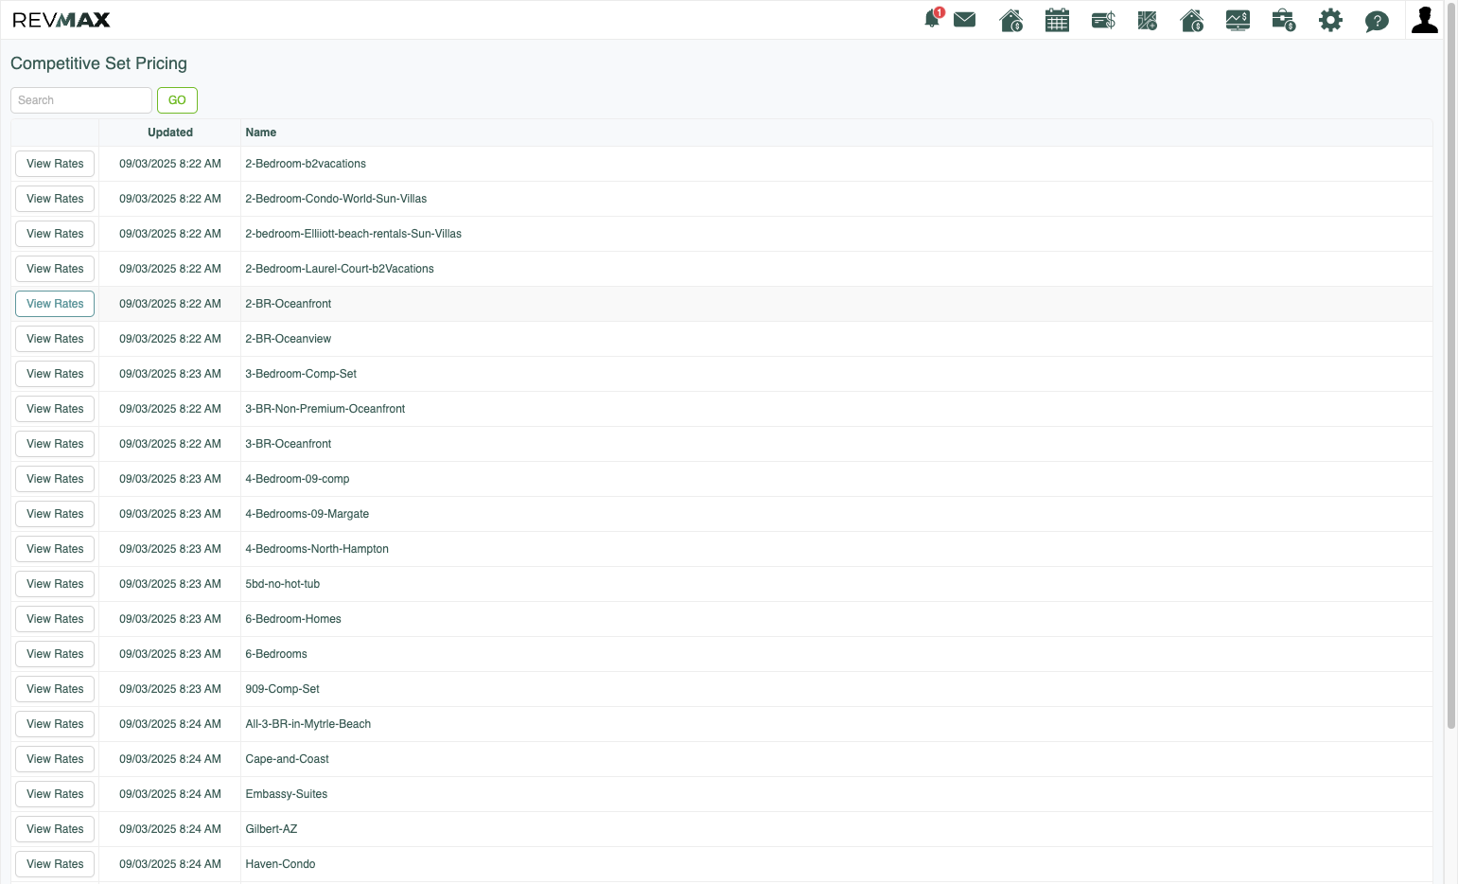Click the name 2-BR-Oceanfront
This screenshot has width=1458, height=884.
pyautogui.click(x=289, y=304)
